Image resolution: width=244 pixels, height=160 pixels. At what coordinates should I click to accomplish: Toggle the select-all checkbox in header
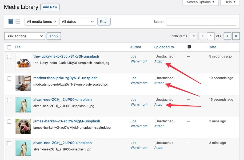9,47
